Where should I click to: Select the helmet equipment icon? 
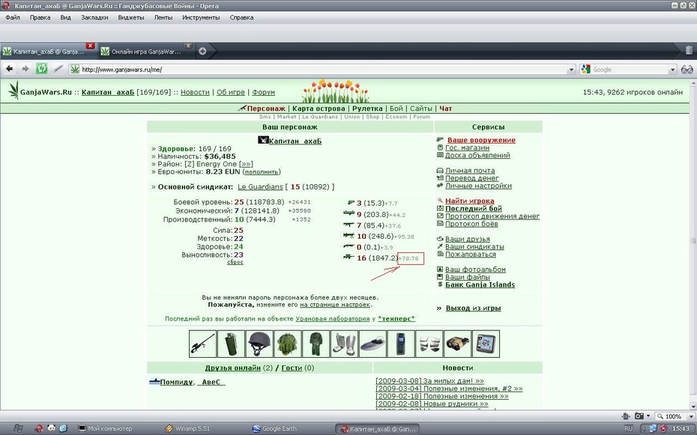pyautogui.click(x=259, y=344)
